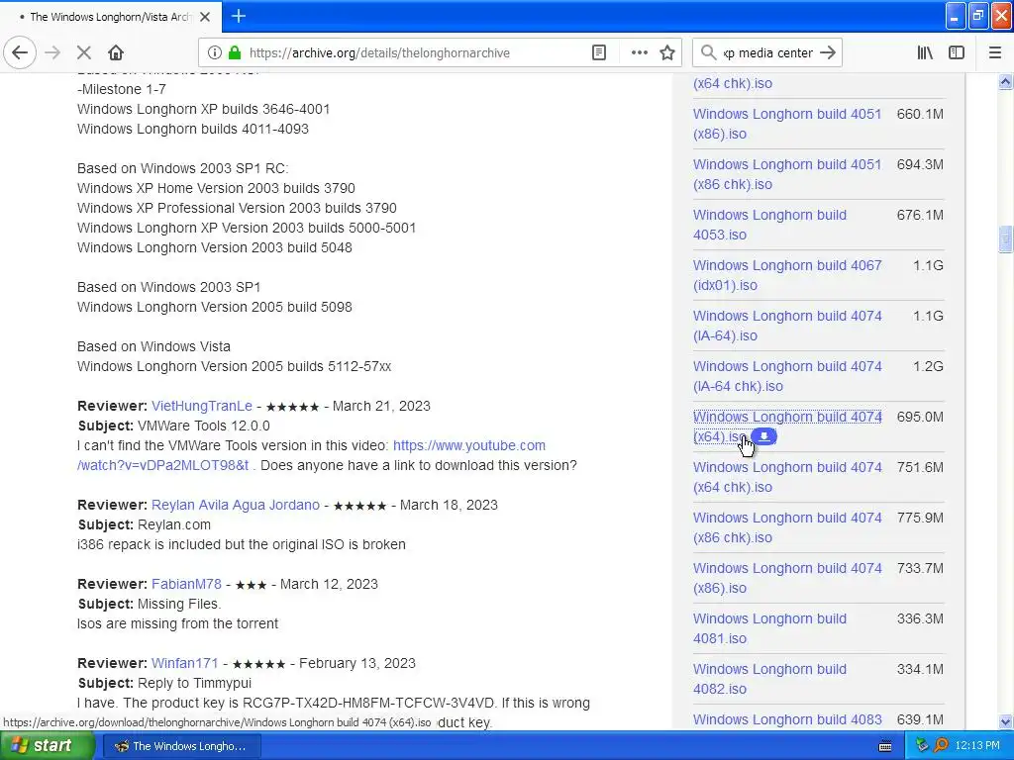This screenshot has height=760, width=1014.
Task: Click the 695.0M file size text
Action: click(920, 417)
